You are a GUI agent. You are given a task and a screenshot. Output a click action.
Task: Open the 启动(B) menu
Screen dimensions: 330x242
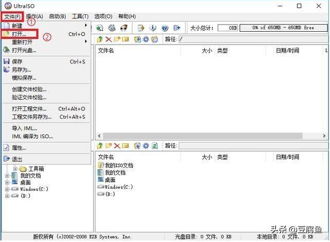click(x=57, y=16)
